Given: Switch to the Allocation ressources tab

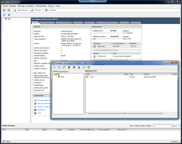Looking at the screenshot, I should click(x=64, y=23).
